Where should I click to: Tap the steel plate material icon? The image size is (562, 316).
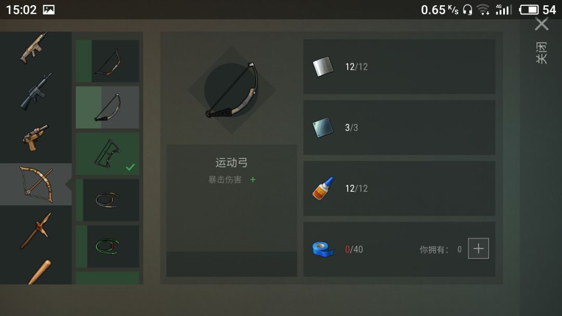[x=323, y=127]
